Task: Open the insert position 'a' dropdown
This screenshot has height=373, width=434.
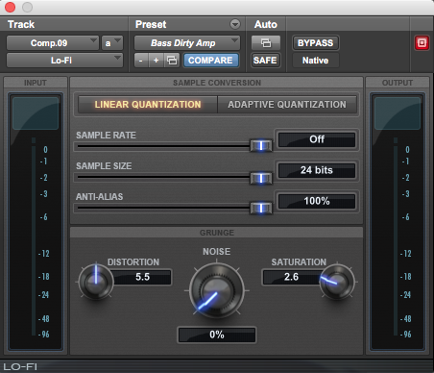Action: [112, 43]
